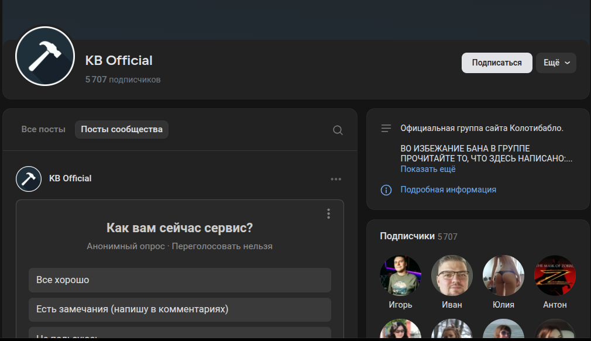This screenshot has width=591, height=341.
Task: Open the post's three-dot options menu
Action: (x=336, y=179)
